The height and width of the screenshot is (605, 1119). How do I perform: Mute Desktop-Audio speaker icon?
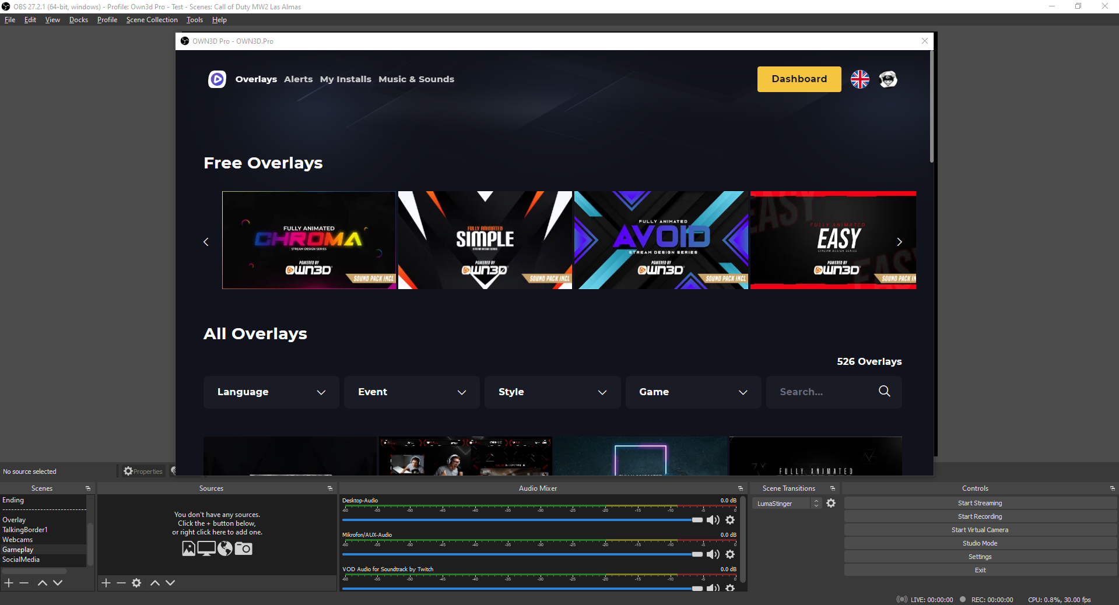[713, 520]
